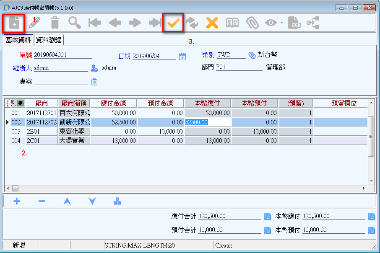Click the 本幣預付 total field 10,000.00
Screen dimensions: 380x253
[334, 230]
